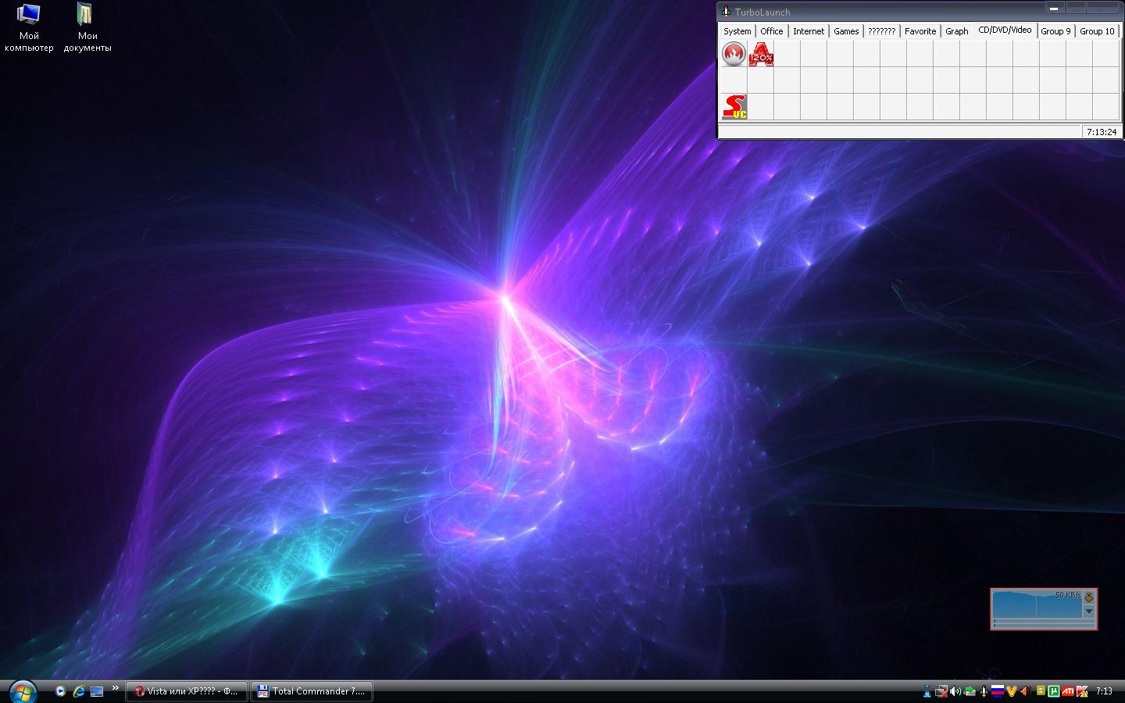
Task: Switch to the Group 9 tab
Action: pyautogui.click(x=1055, y=31)
